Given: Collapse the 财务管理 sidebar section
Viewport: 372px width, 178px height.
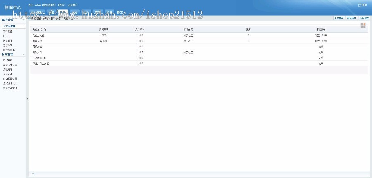Looking at the screenshot, I should 24,55.
